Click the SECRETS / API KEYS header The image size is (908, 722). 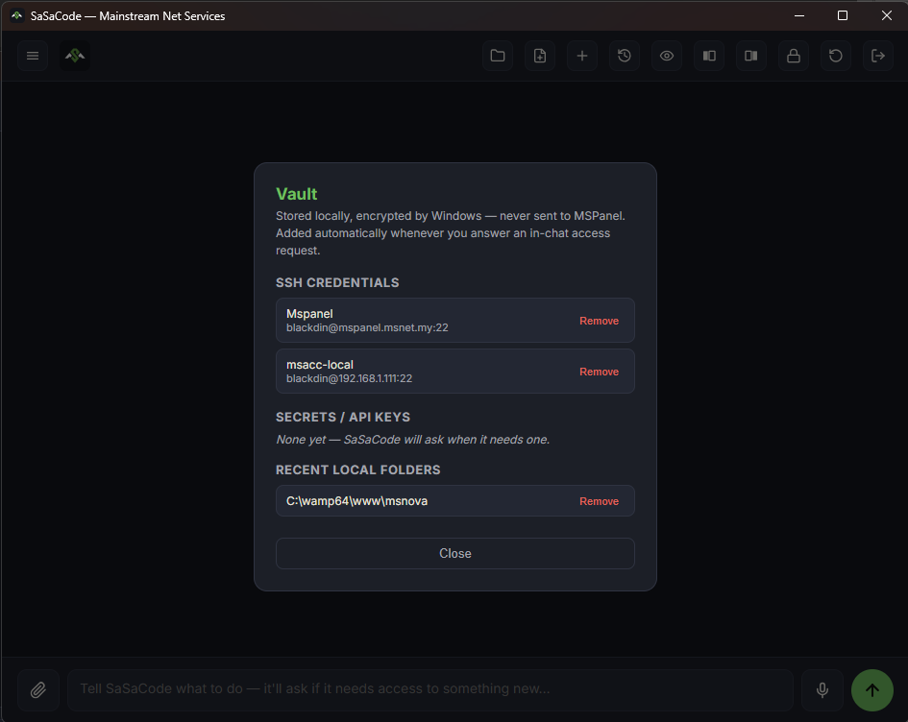(x=343, y=417)
